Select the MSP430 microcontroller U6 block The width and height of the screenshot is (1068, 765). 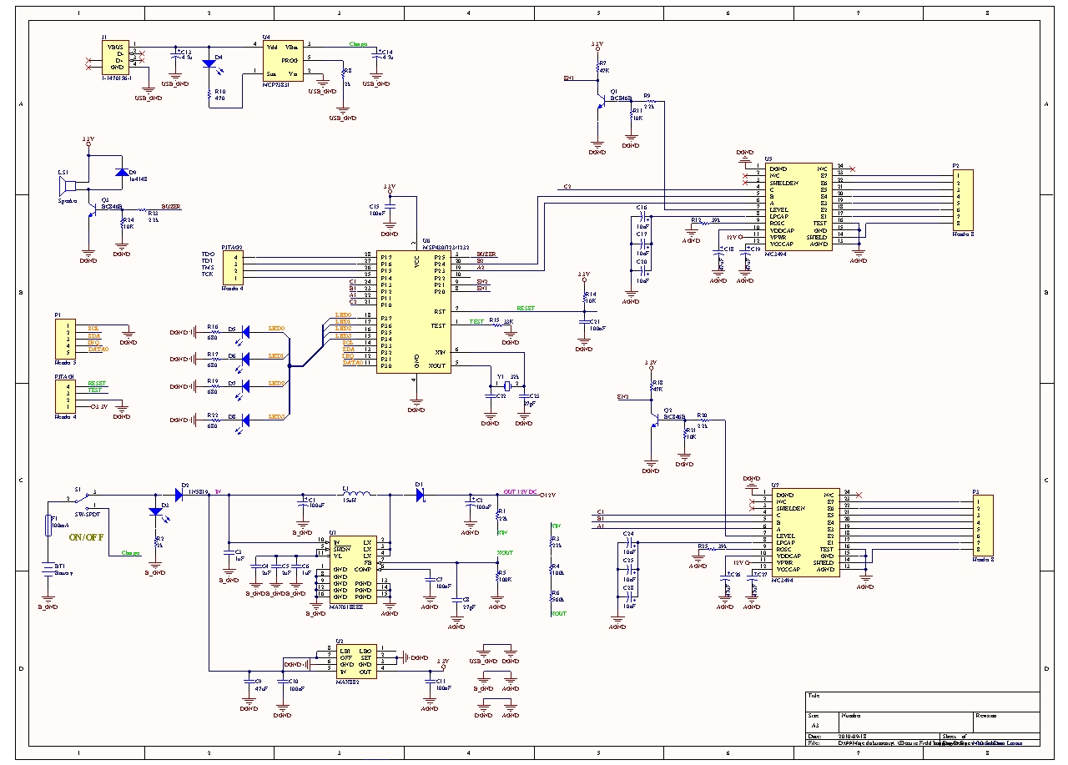414,311
